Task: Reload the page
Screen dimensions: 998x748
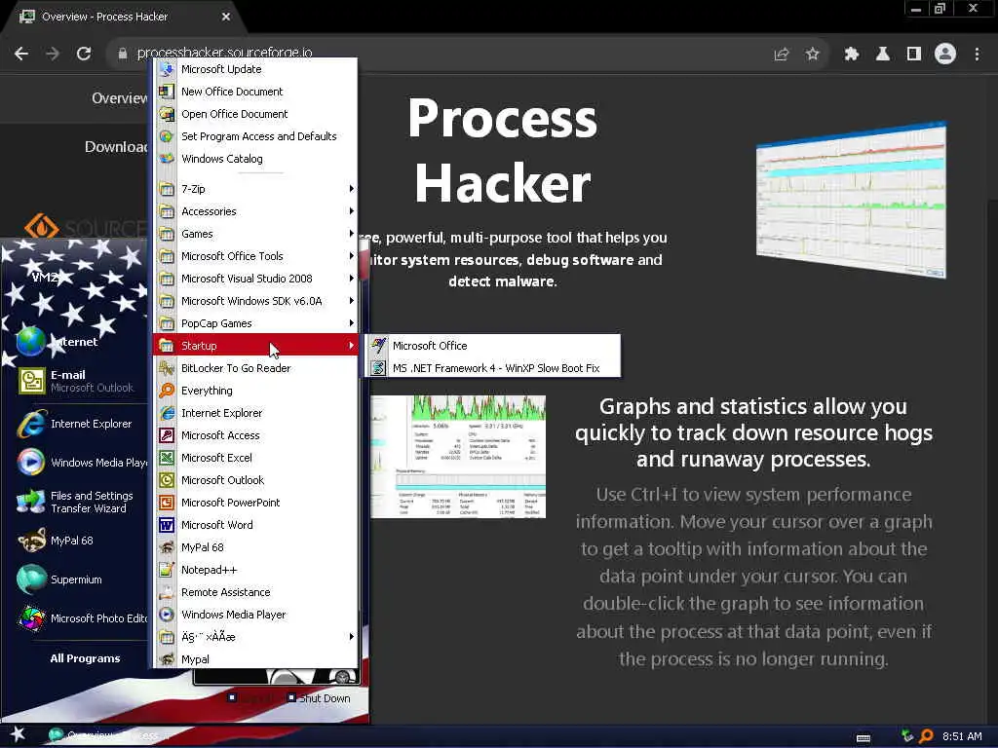Action: 84,55
